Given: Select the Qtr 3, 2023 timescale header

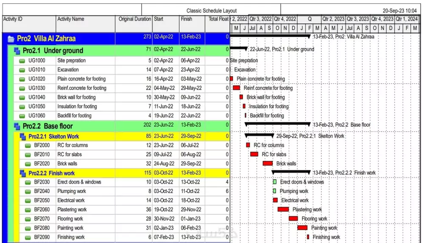Looking at the screenshot, I should (358, 19).
